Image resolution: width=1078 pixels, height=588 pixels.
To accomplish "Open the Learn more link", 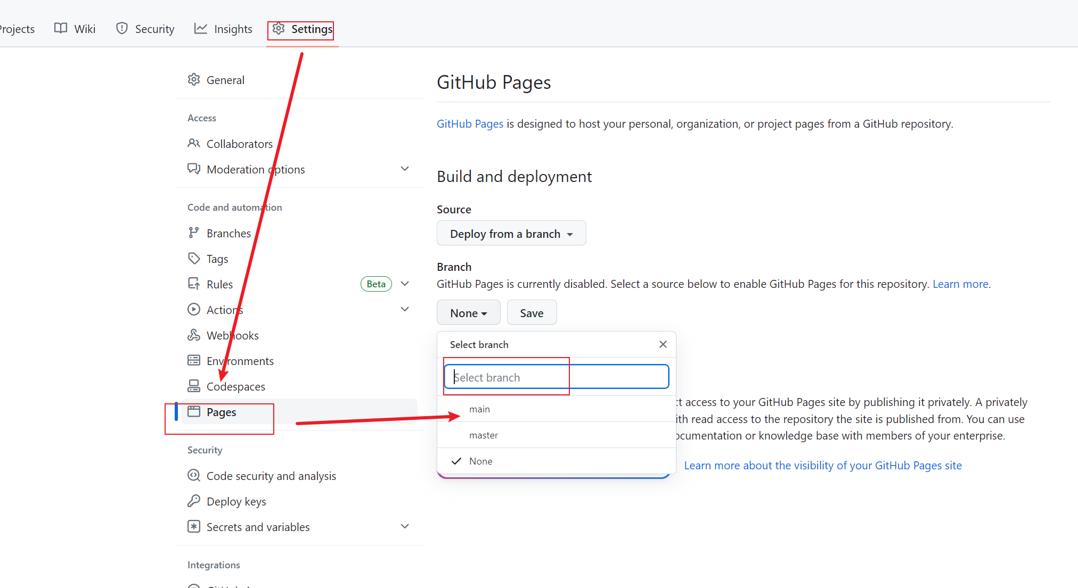I will click(960, 284).
